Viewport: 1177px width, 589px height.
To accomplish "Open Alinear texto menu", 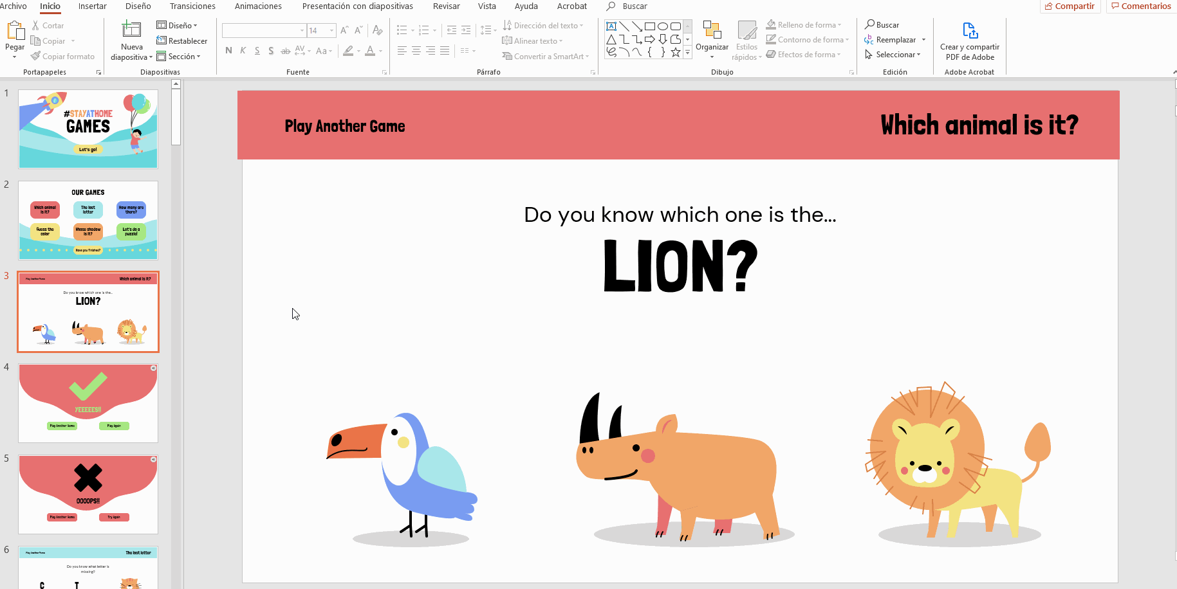I will [532, 41].
